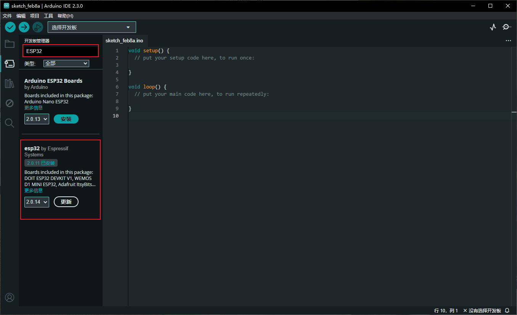The image size is (517, 315).
Task: Toggle the Boards Manager sidebar icon
Action: (10, 64)
